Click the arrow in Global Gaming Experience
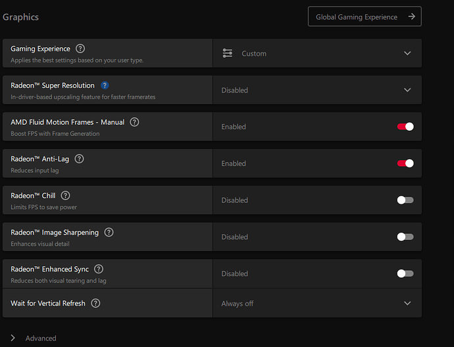Screen dimensions: 454x347 coord(411,17)
